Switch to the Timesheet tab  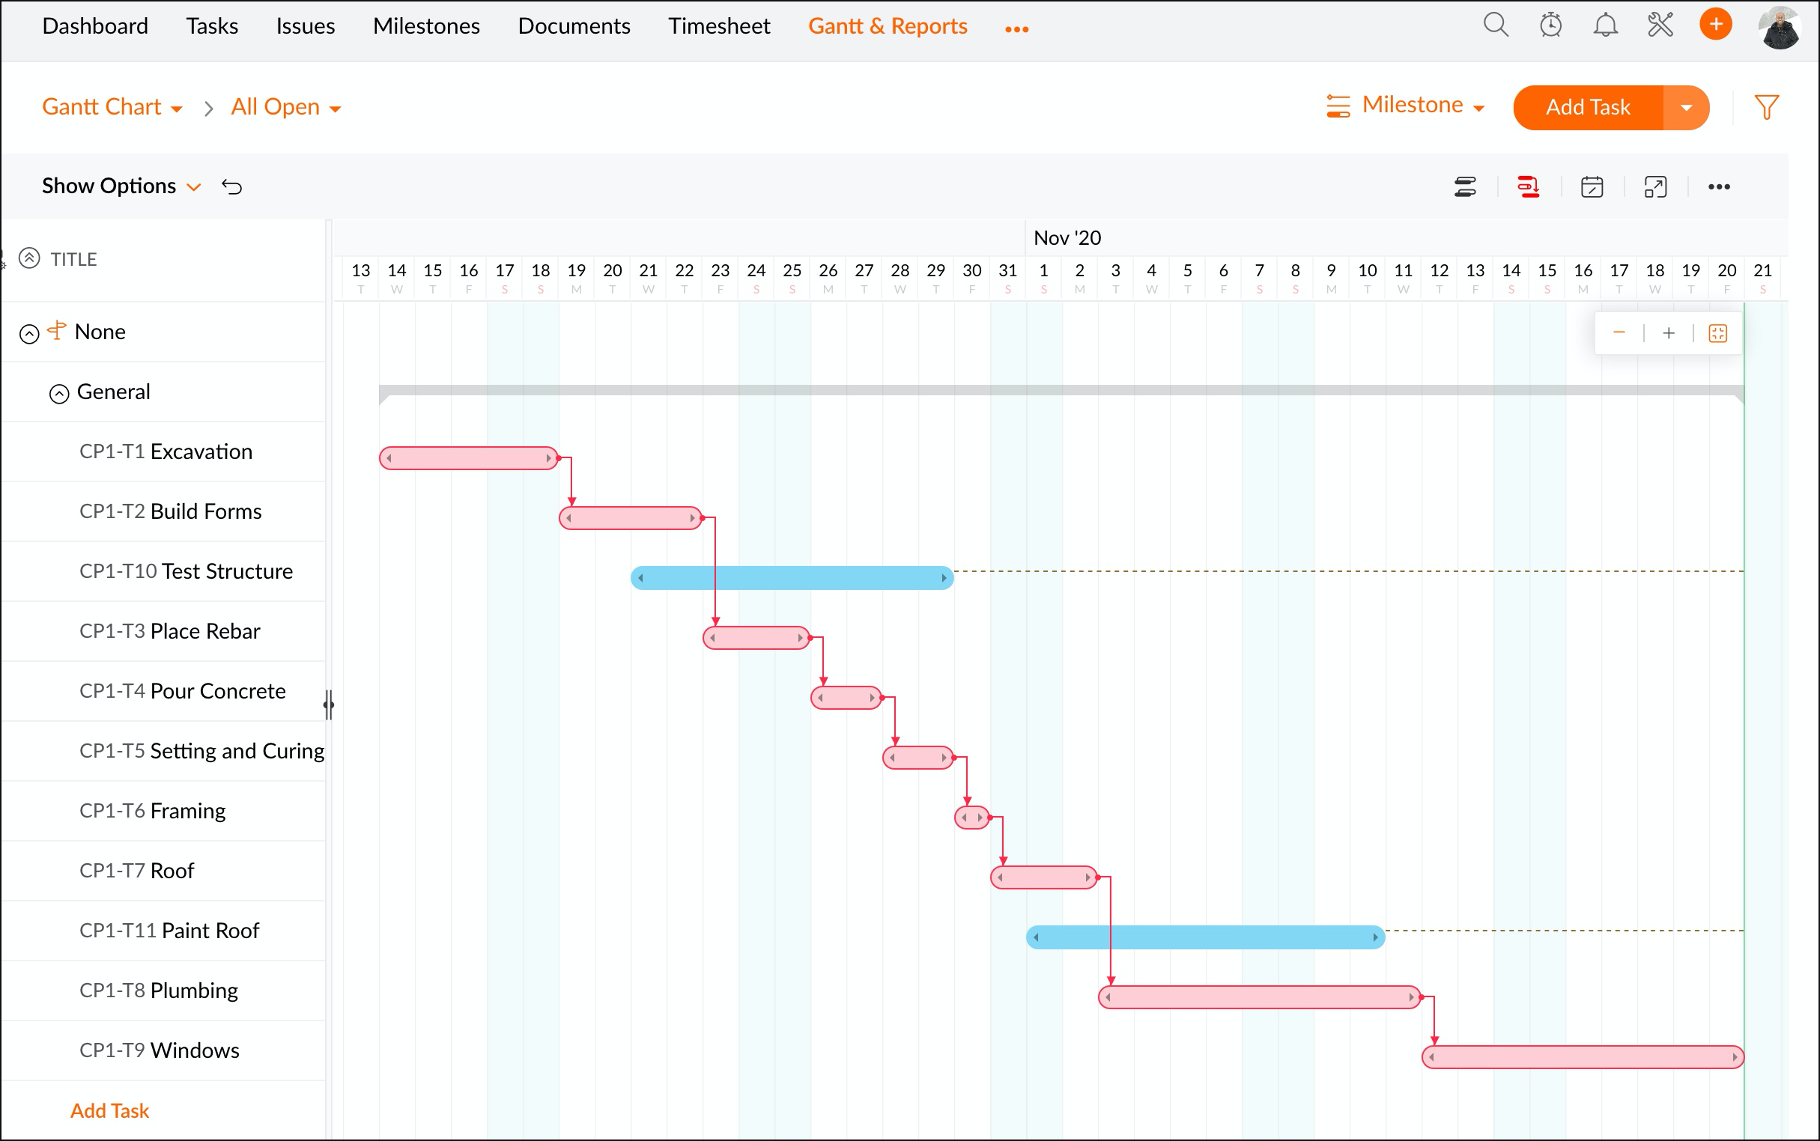coord(719,26)
